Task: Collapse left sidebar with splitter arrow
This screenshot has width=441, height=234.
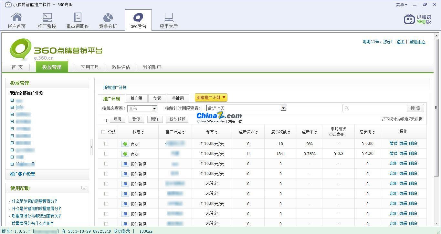Action: coord(91,147)
